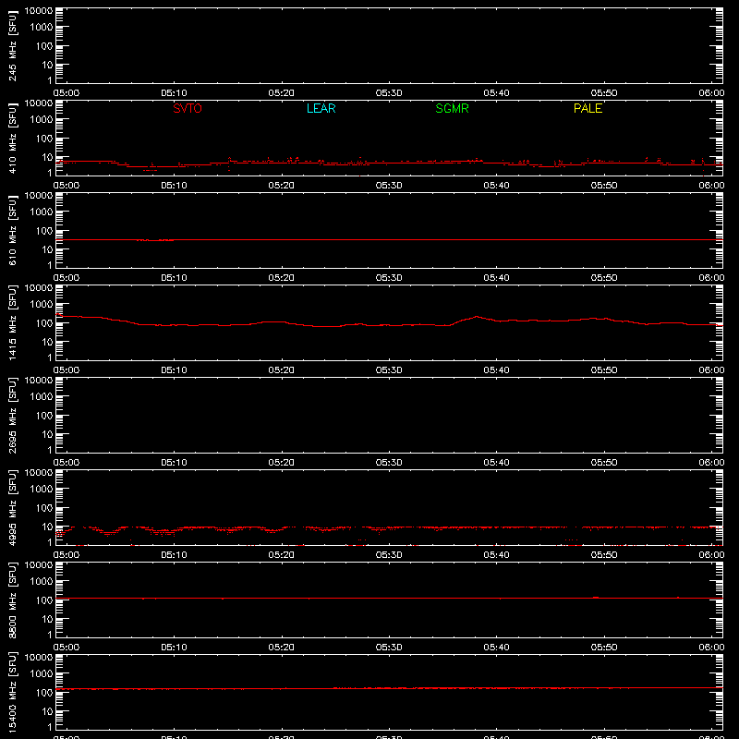Click 05:40 label under the 2695 MHz panel

click(496, 463)
